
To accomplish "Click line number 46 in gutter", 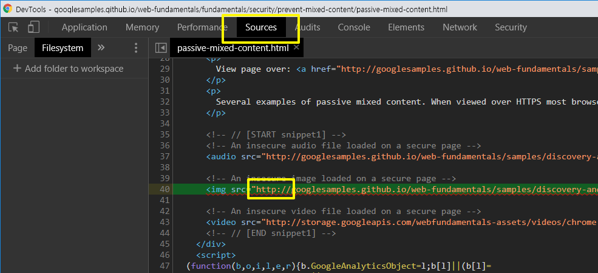I will [165, 255].
